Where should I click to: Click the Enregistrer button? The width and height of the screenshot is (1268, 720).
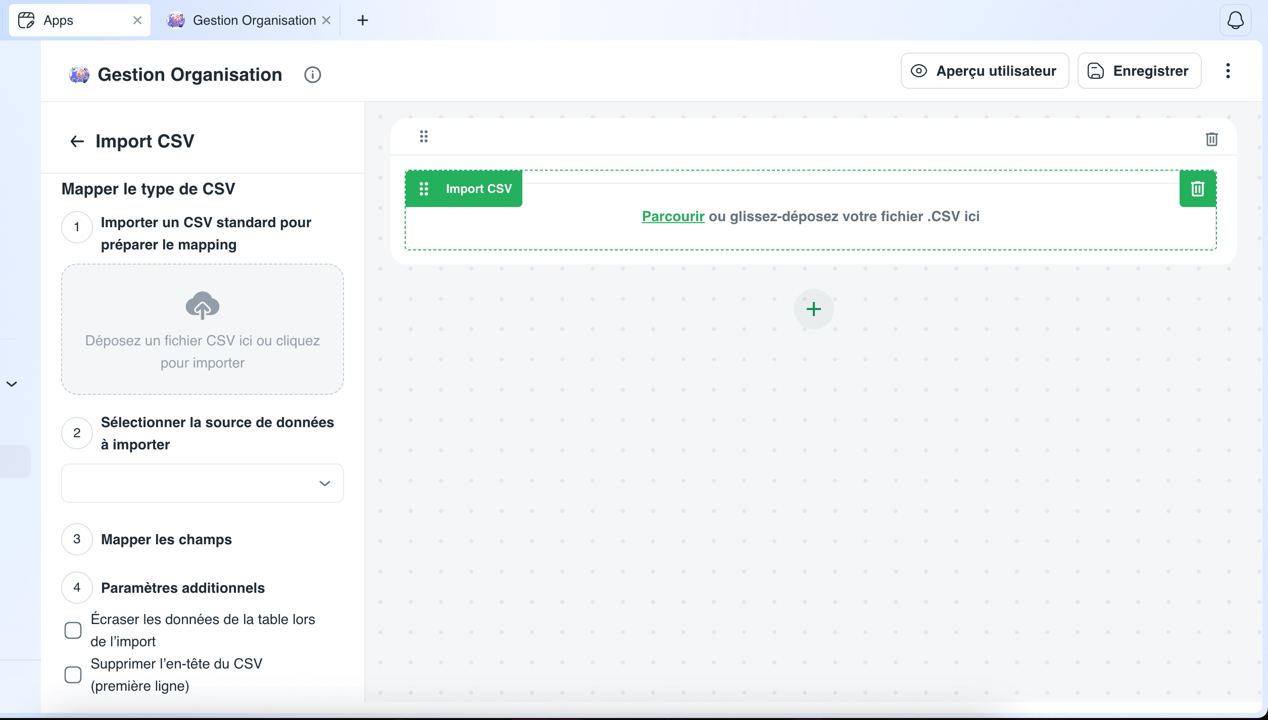(1139, 71)
